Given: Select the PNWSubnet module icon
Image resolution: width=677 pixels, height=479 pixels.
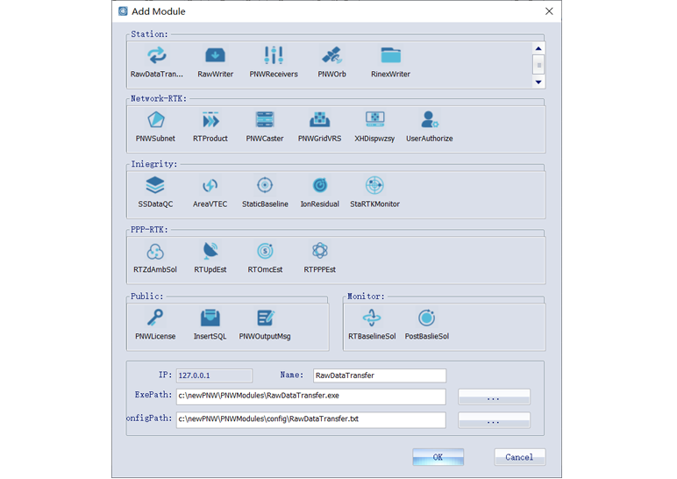Looking at the screenshot, I should 155,121.
